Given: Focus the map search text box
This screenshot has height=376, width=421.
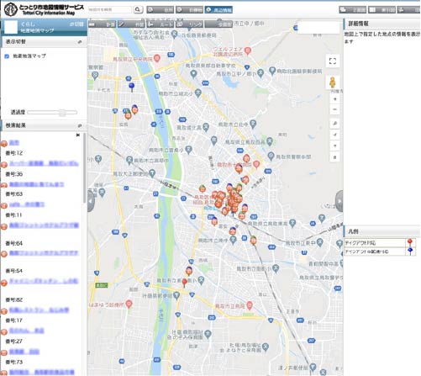Looking at the screenshot, I should click(109, 9).
